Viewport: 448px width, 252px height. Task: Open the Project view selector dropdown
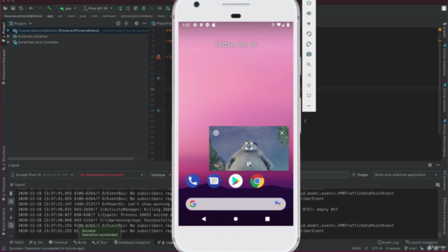pyautogui.click(x=20, y=23)
